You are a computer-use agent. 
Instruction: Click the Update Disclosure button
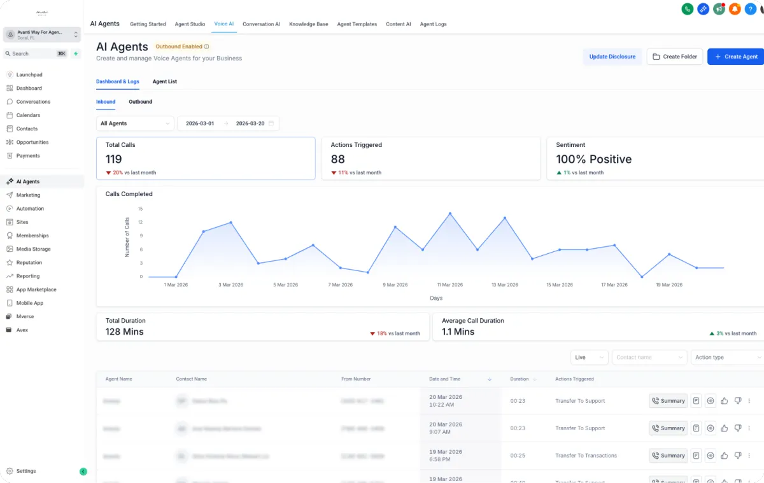(612, 57)
